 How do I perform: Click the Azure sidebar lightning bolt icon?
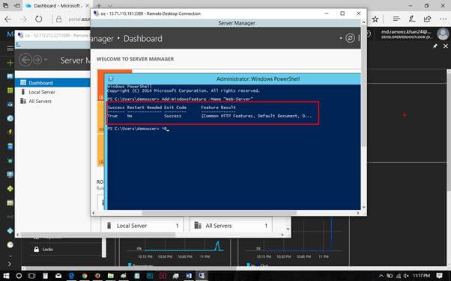coord(10,132)
